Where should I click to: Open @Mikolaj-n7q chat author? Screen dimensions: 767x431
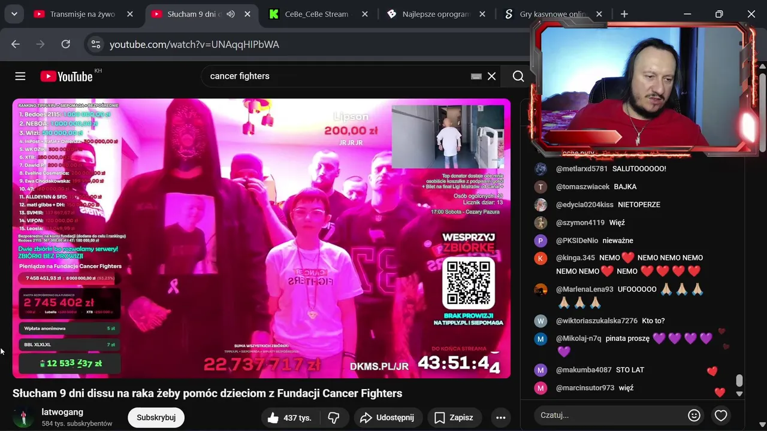[578, 338]
